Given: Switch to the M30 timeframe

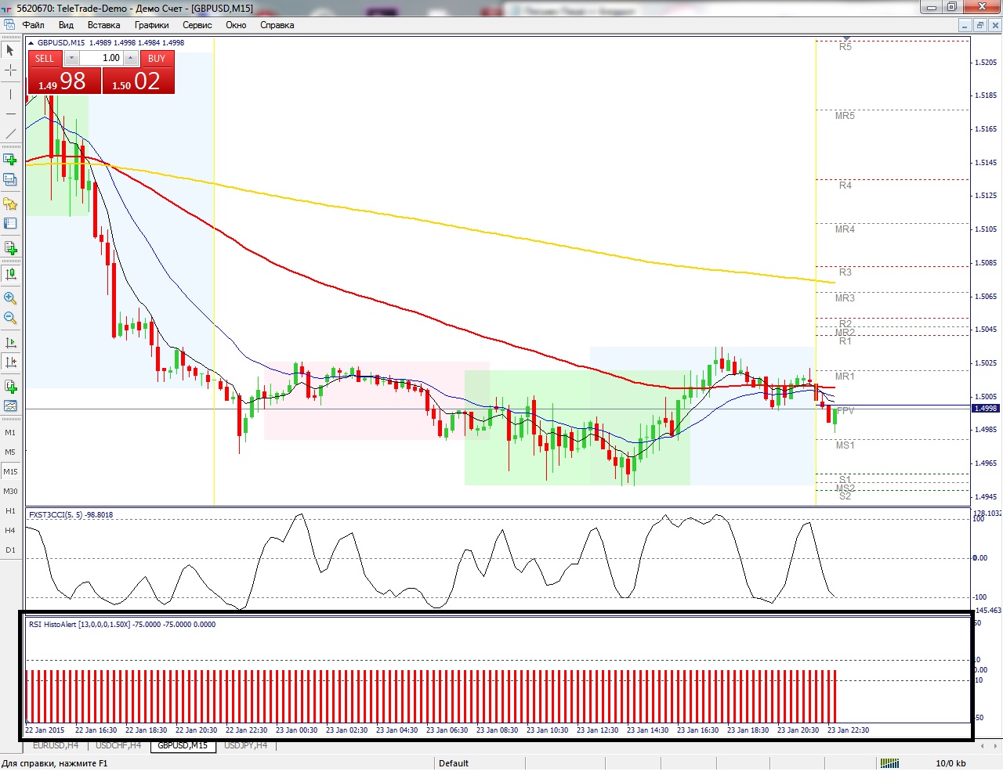Looking at the screenshot, I should (10, 491).
